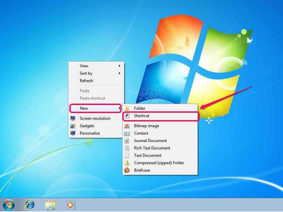Select Personalize from the context menu
Viewport: 283px width, 212px height.
(x=90, y=133)
